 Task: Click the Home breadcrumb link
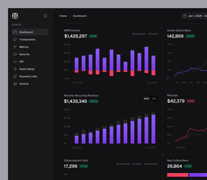63,16
